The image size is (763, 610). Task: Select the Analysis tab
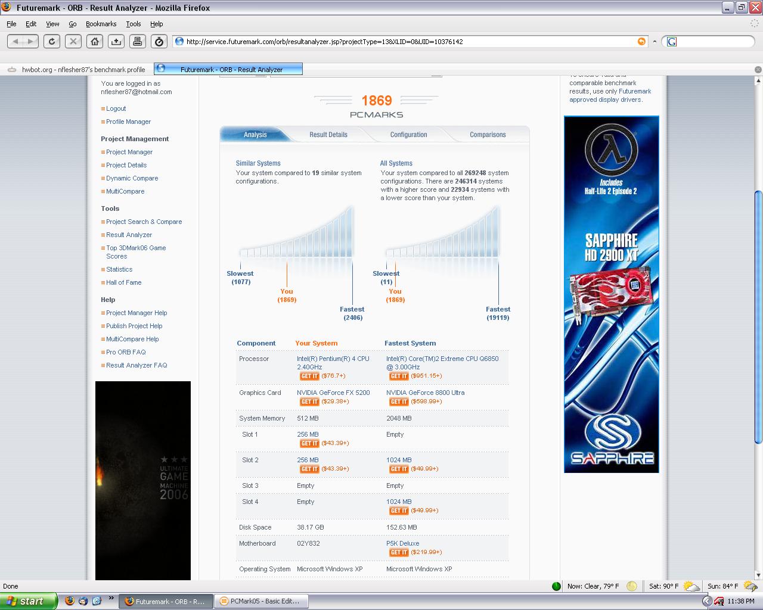tap(255, 135)
